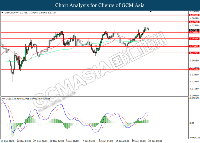200x143 pixels.
Task: Select the 1.35462 support level label
Action: (194, 46)
